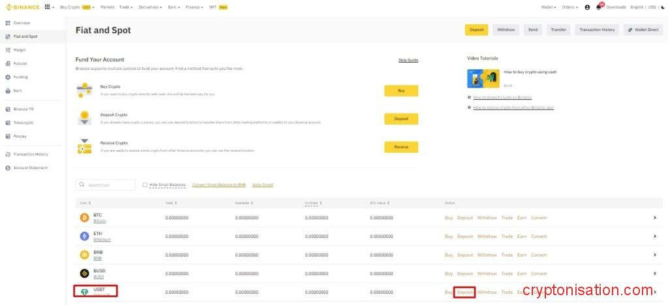668x305 pixels.
Task: Toggle dark mode moon icon
Action: click(662, 7)
